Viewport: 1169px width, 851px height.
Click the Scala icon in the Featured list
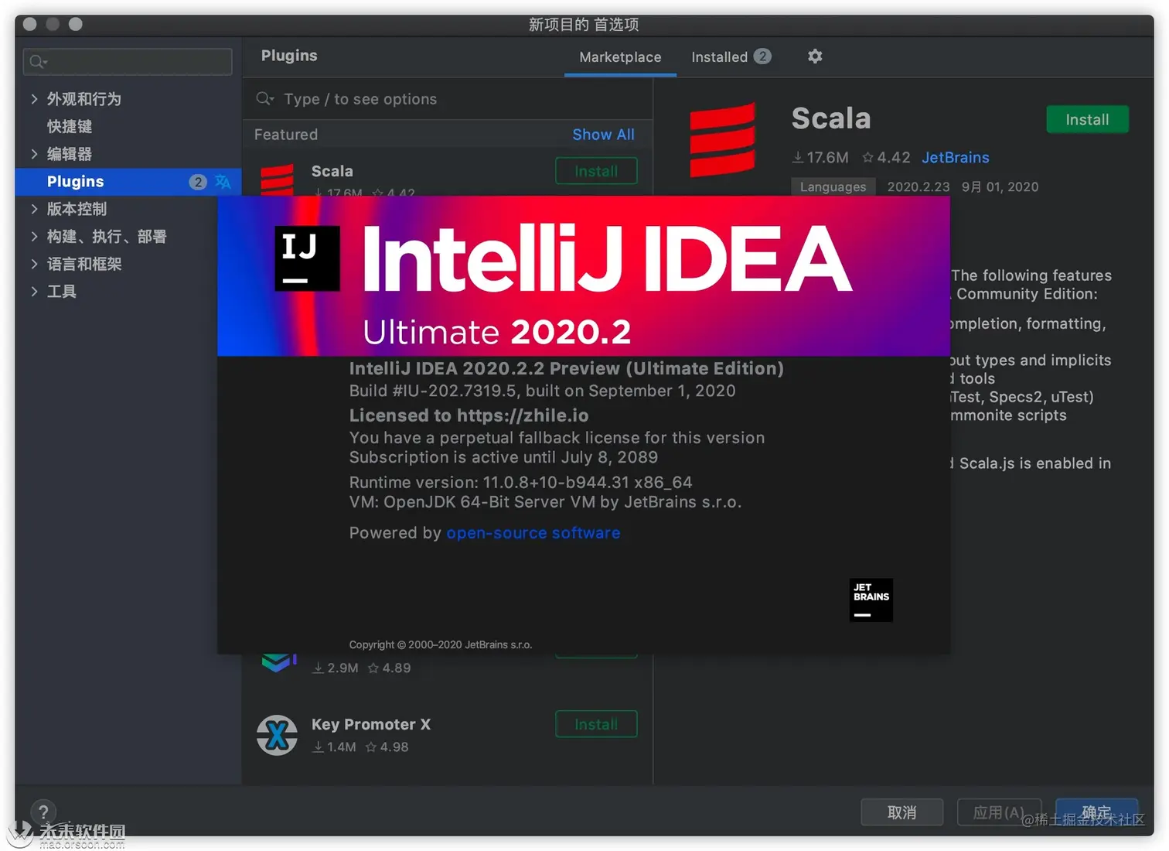[277, 179]
